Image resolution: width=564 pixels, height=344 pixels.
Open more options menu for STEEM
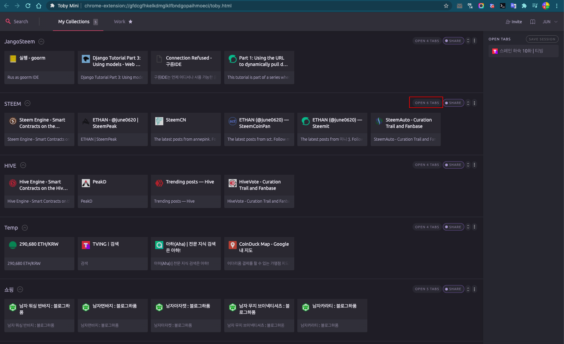(x=474, y=103)
